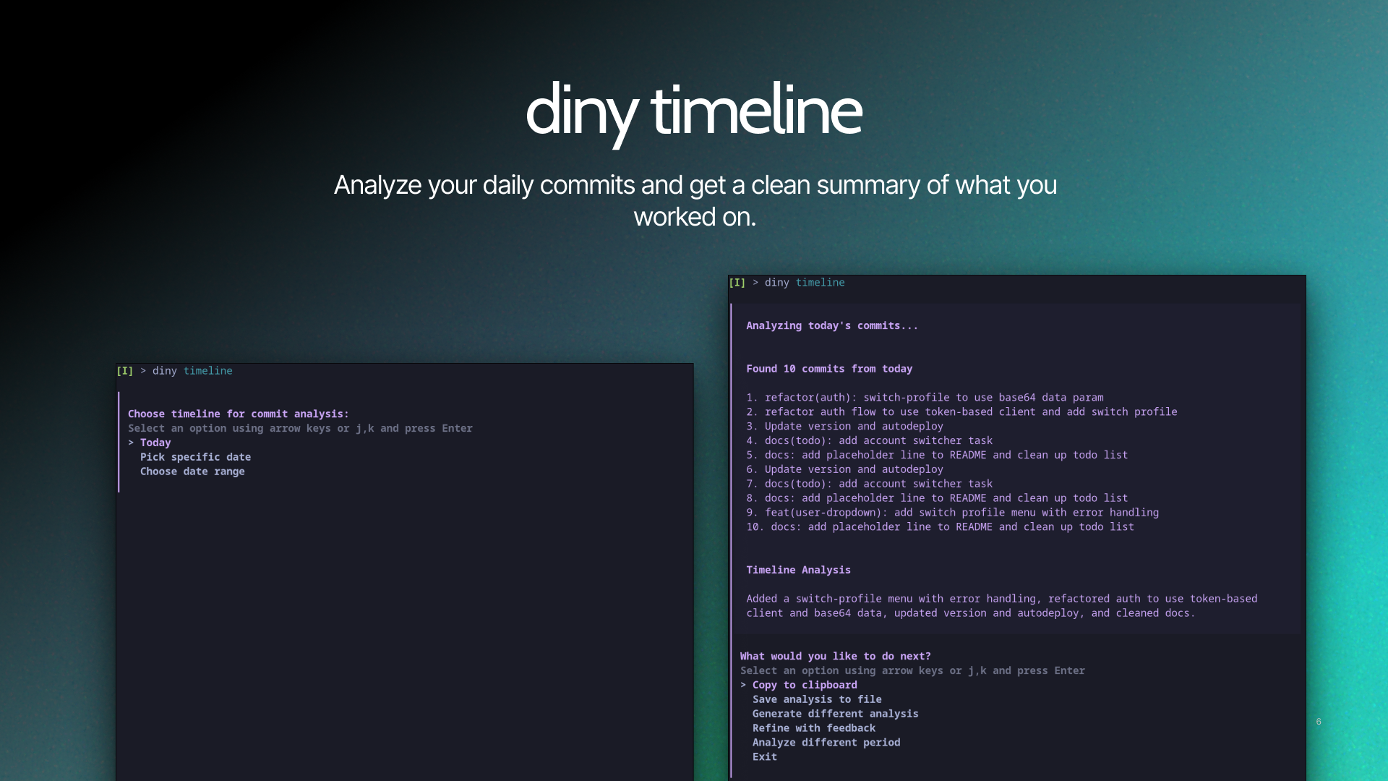1388x781 pixels.
Task: Click the selection caret next to 'Today'
Action: point(131,442)
